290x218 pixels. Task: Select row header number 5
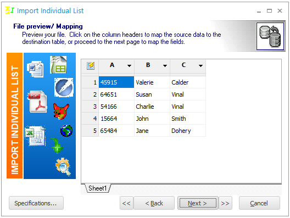[x=90, y=131]
